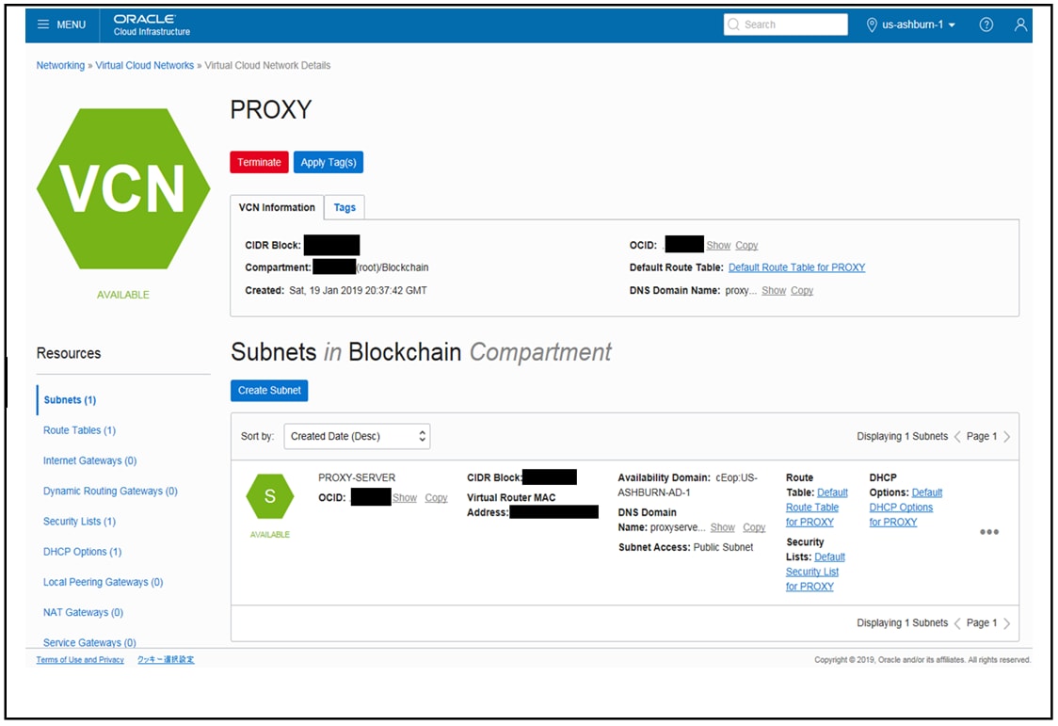1058x726 pixels.
Task: Click the green S subnet hexagon icon
Action: pos(270,496)
